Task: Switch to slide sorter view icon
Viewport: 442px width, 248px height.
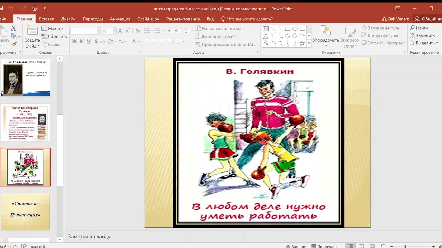Action: click(x=361, y=246)
